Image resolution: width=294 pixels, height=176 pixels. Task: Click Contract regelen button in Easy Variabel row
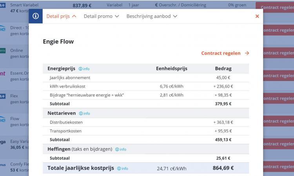click(279, 144)
